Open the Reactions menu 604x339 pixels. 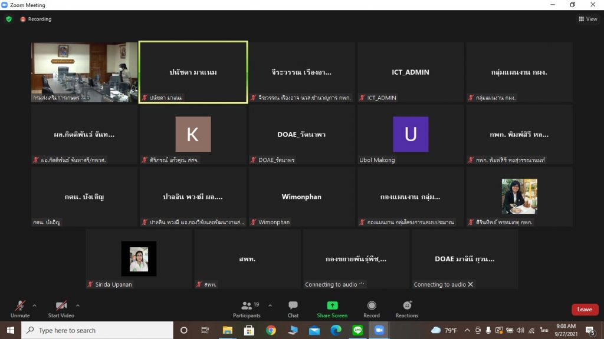coord(407,309)
